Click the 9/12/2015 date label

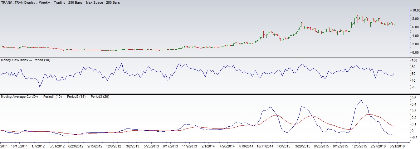click(340, 146)
